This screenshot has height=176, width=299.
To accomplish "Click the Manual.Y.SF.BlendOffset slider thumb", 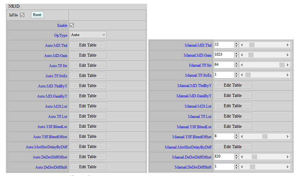I will 265,137.
